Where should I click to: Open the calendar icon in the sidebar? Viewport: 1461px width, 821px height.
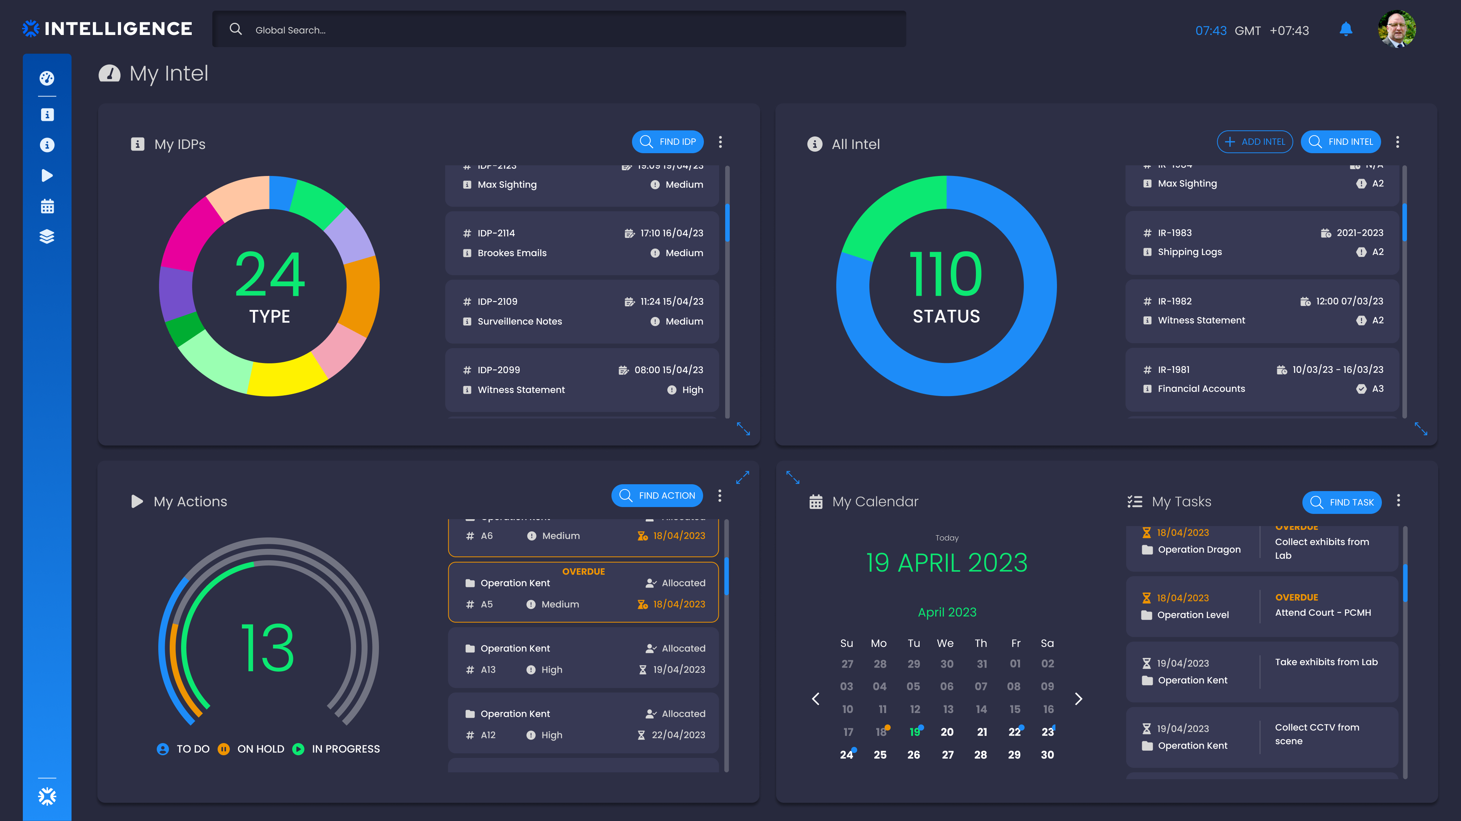click(x=47, y=206)
